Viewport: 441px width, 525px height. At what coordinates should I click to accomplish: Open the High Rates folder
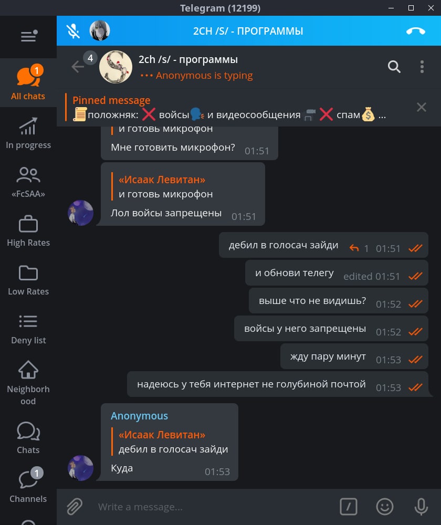tap(28, 230)
